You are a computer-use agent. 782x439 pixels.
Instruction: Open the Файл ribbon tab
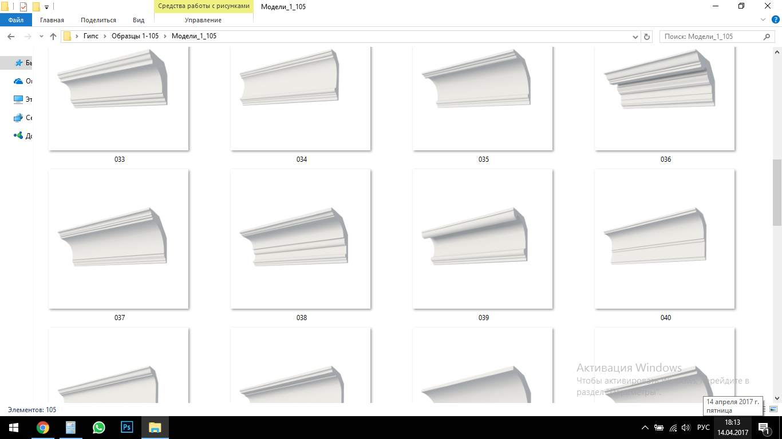coord(15,20)
